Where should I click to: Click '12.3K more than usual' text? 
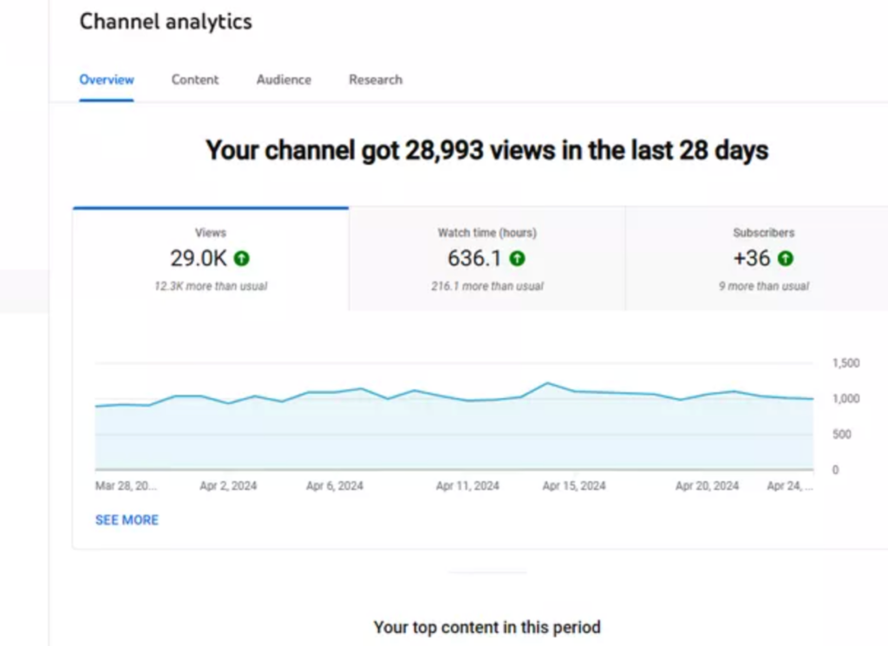(x=211, y=286)
